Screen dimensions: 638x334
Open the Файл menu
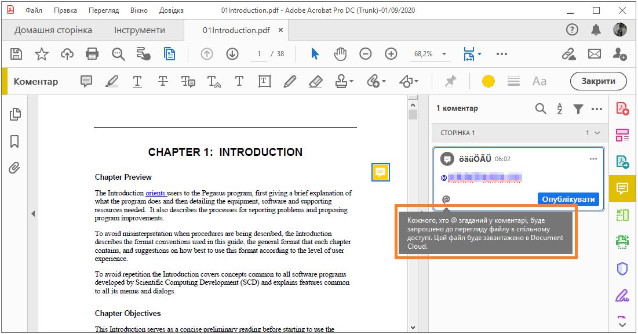34,10
